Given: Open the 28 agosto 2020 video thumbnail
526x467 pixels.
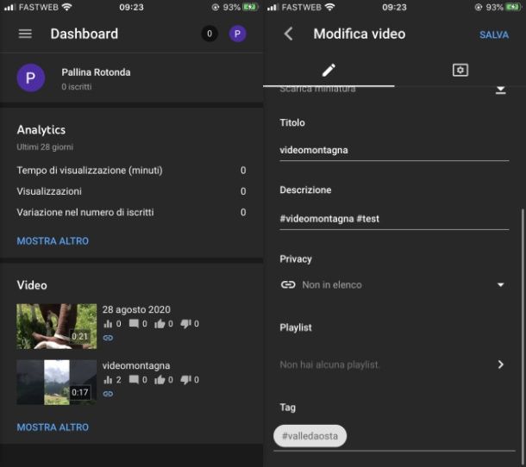Looking at the screenshot, I should [x=57, y=327].
